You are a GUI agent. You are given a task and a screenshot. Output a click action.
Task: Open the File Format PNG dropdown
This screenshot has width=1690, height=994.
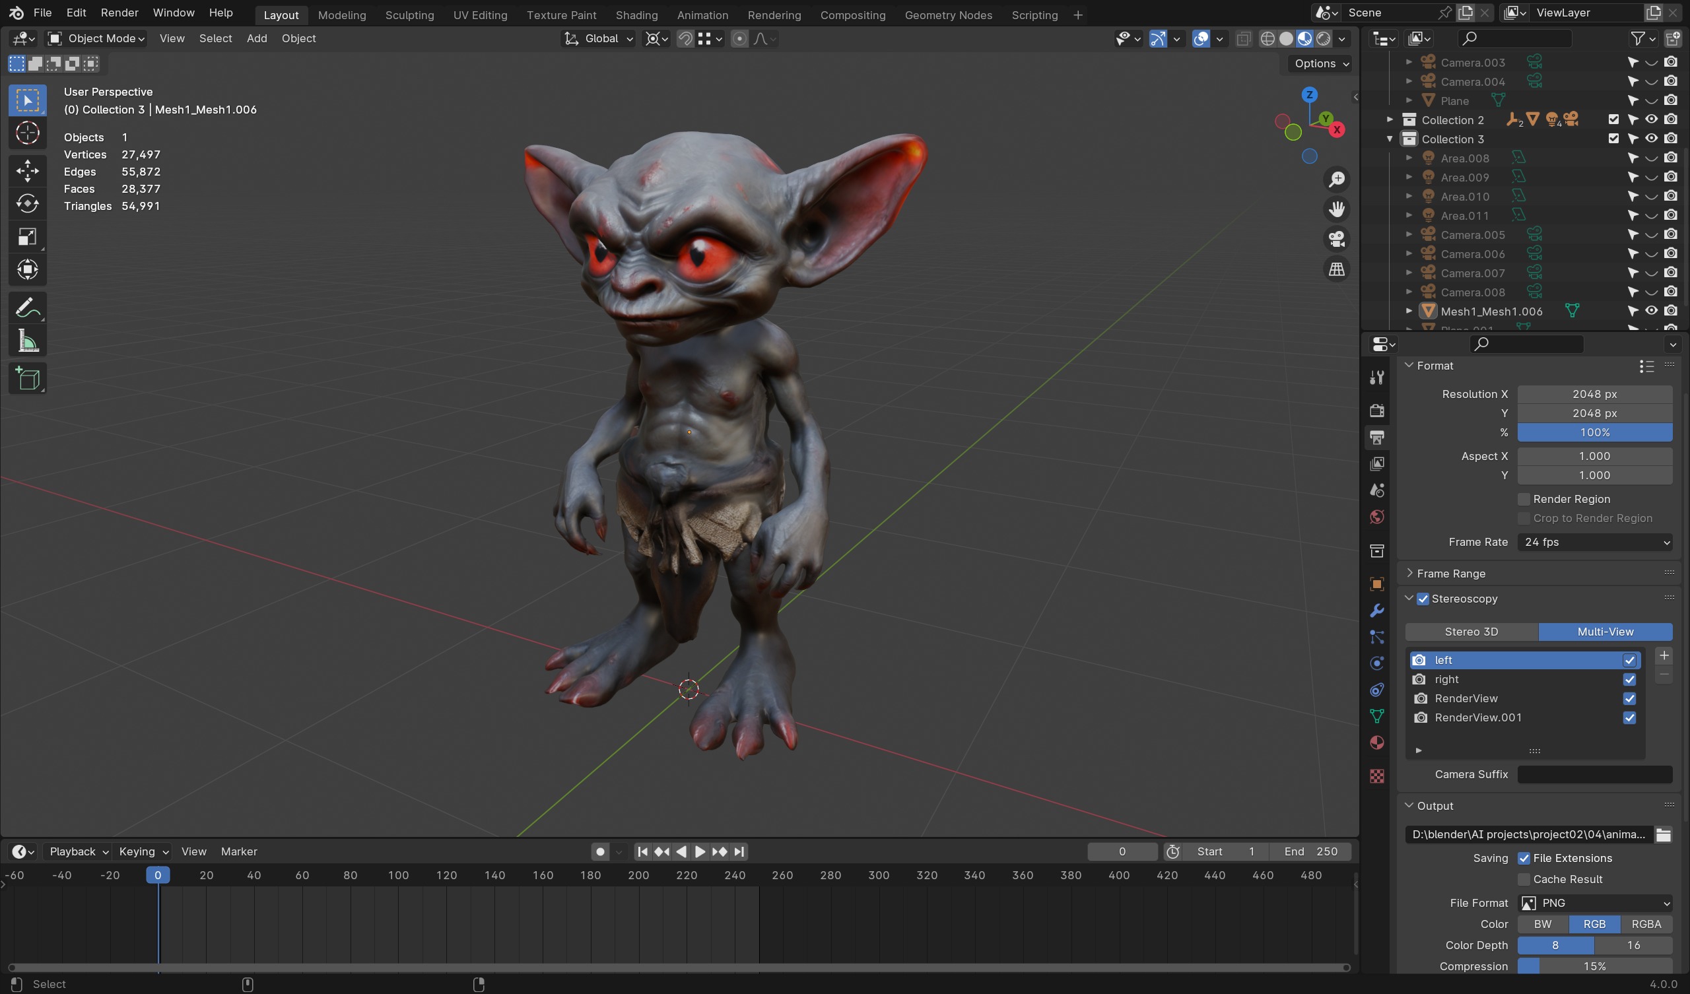pyautogui.click(x=1595, y=904)
